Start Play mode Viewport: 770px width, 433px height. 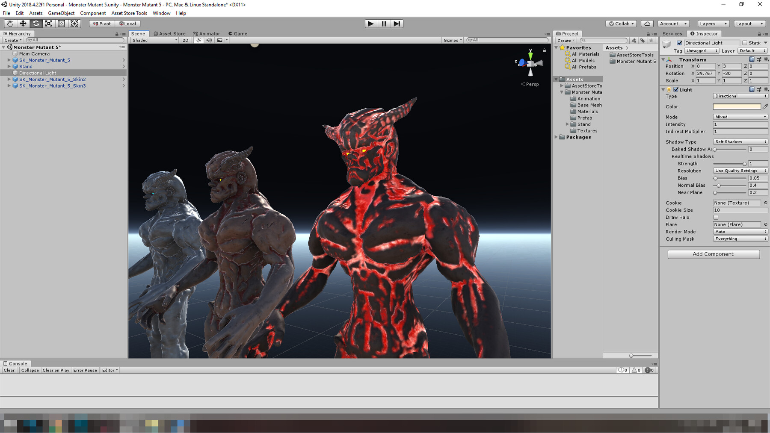click(x=371, y=24)
